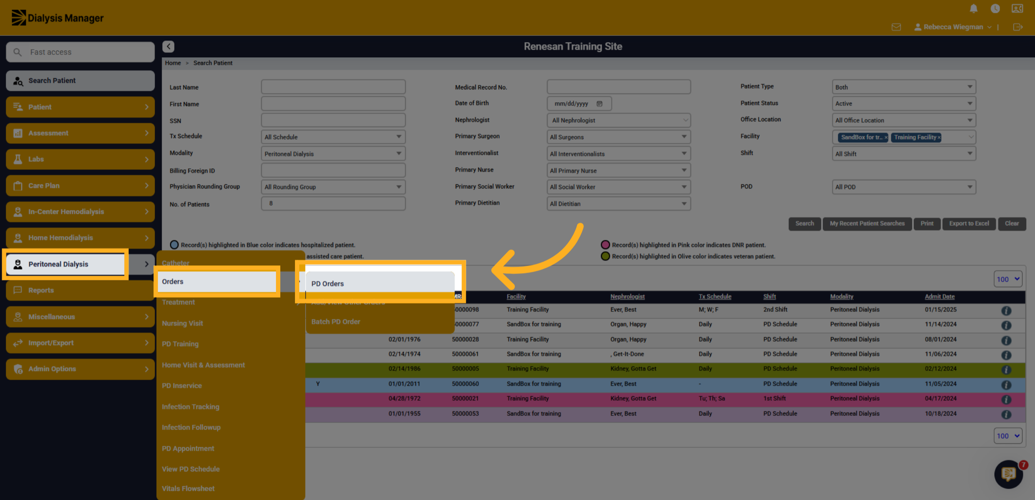Click the clock icon in header

coord(995,9)
